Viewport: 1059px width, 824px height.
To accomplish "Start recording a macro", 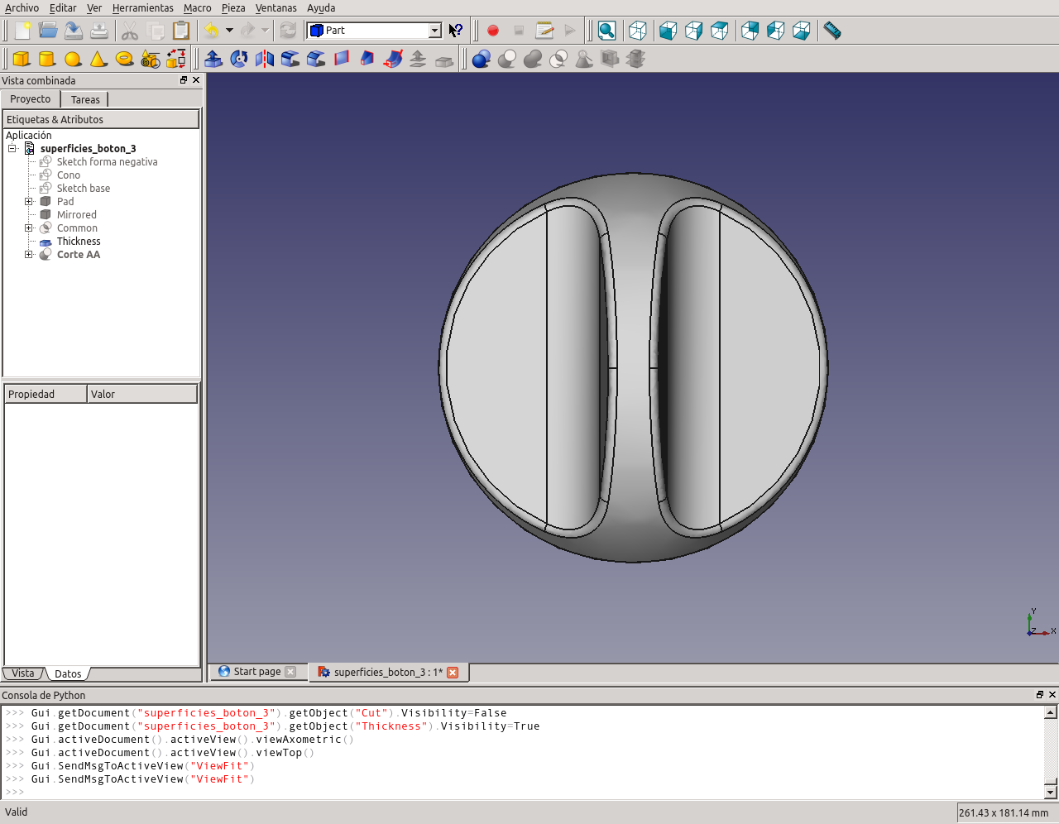I will (x=493, y=31).
